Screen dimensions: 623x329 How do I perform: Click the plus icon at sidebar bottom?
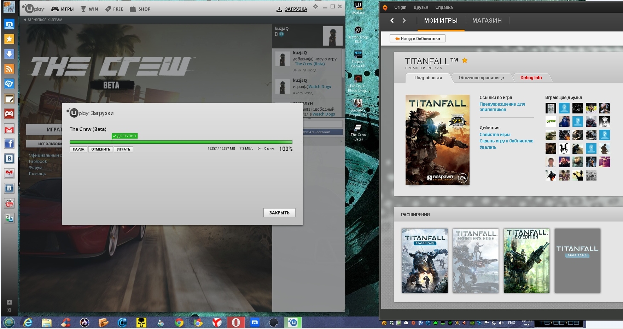(9, 302)
